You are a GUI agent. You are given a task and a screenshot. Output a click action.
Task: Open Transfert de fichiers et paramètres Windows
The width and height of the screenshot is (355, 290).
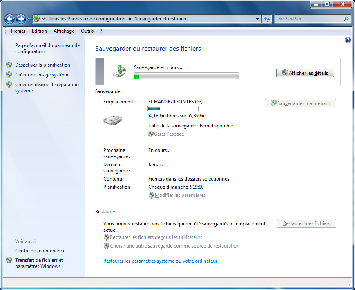coord(39,263)
